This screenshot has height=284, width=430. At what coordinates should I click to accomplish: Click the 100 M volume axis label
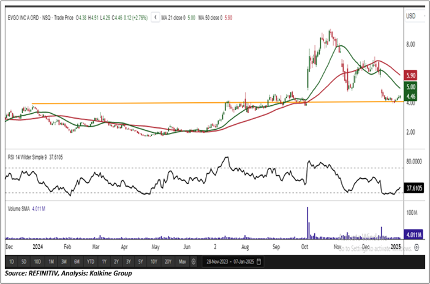[413, 213]
